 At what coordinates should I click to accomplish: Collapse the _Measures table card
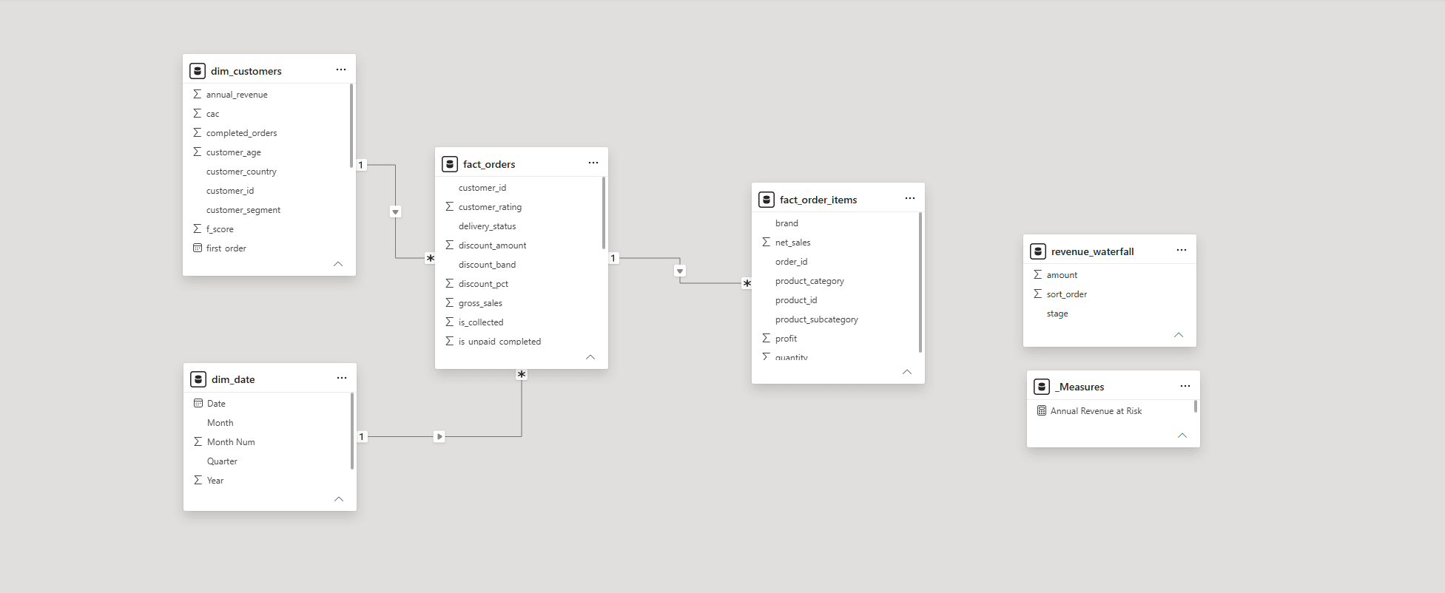(1182, 436)
